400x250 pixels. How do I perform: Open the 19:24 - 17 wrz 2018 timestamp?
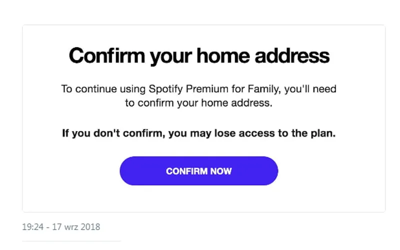[61, 227]
